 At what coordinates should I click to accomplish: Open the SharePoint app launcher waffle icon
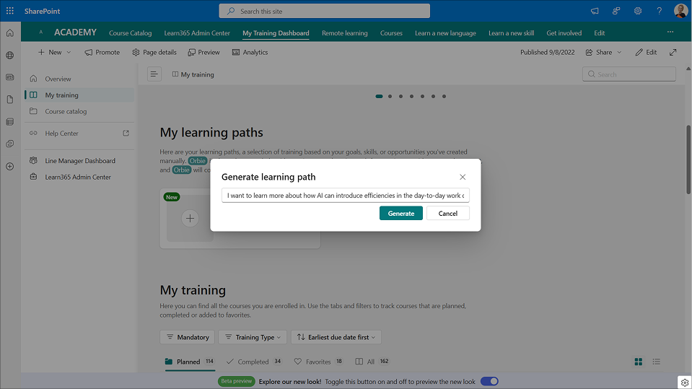(x=10, y=11)
